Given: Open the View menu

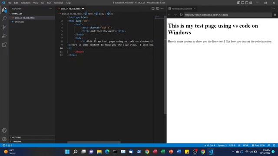Looking at the screenshot, I should (36, 3).
